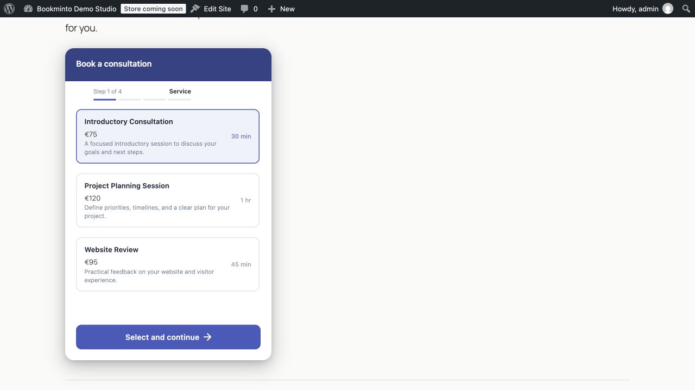Open the Howdy, admin account menu
The height and width of the screenshot is (390, 695).
(643, 9)
